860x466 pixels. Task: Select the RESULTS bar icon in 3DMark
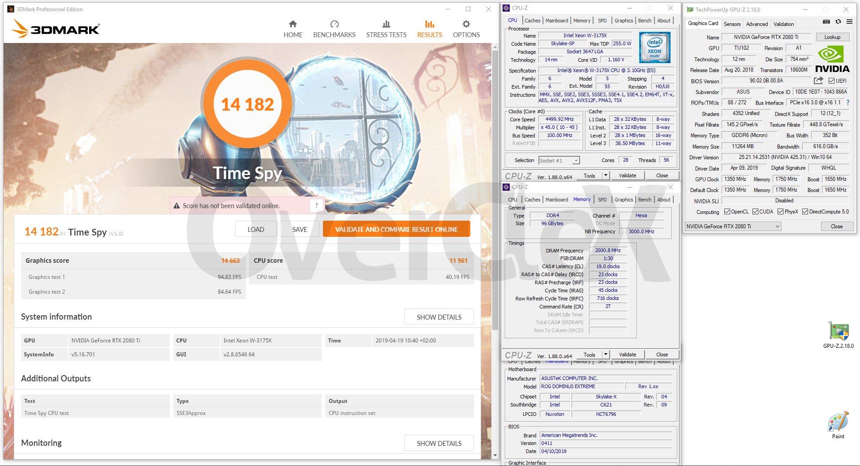(x=430, y=24)
